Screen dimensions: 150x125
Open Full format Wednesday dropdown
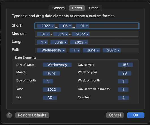pyautogui.click(x=52, y=50)
